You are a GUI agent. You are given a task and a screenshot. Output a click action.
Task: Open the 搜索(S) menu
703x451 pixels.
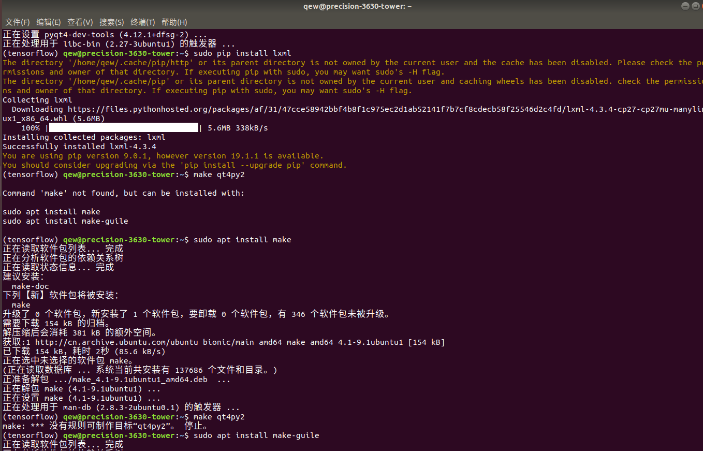coord(111,22)
